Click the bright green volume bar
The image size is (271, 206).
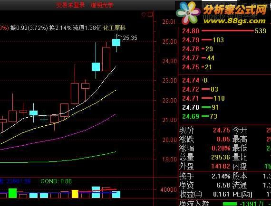click(13, 193)
